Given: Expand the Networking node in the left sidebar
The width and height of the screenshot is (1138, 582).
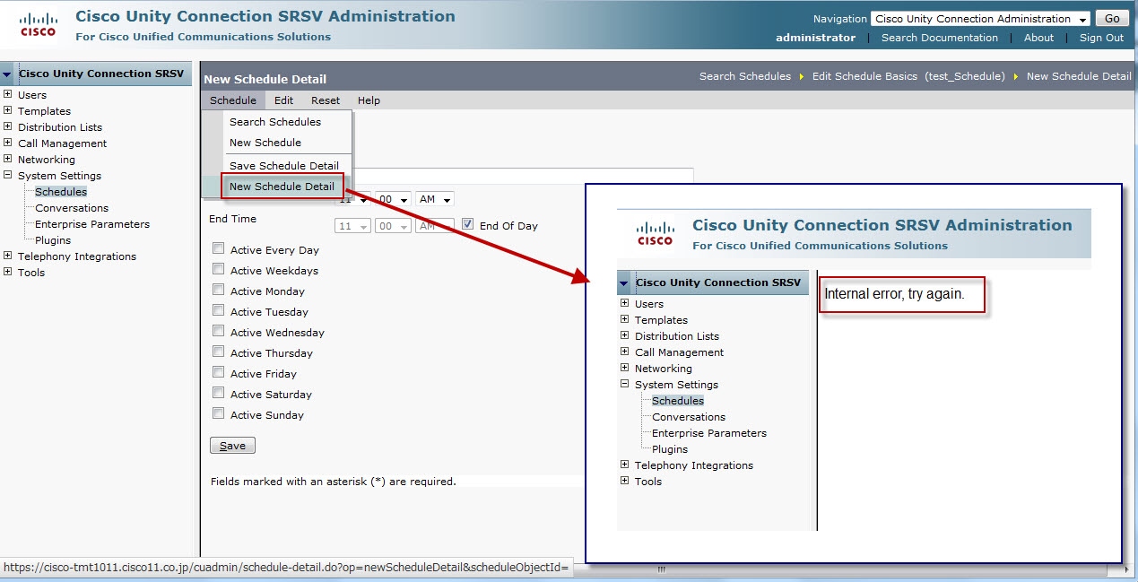Looking at the screenshot, I should pyautogui.click(x=8, y=159).
